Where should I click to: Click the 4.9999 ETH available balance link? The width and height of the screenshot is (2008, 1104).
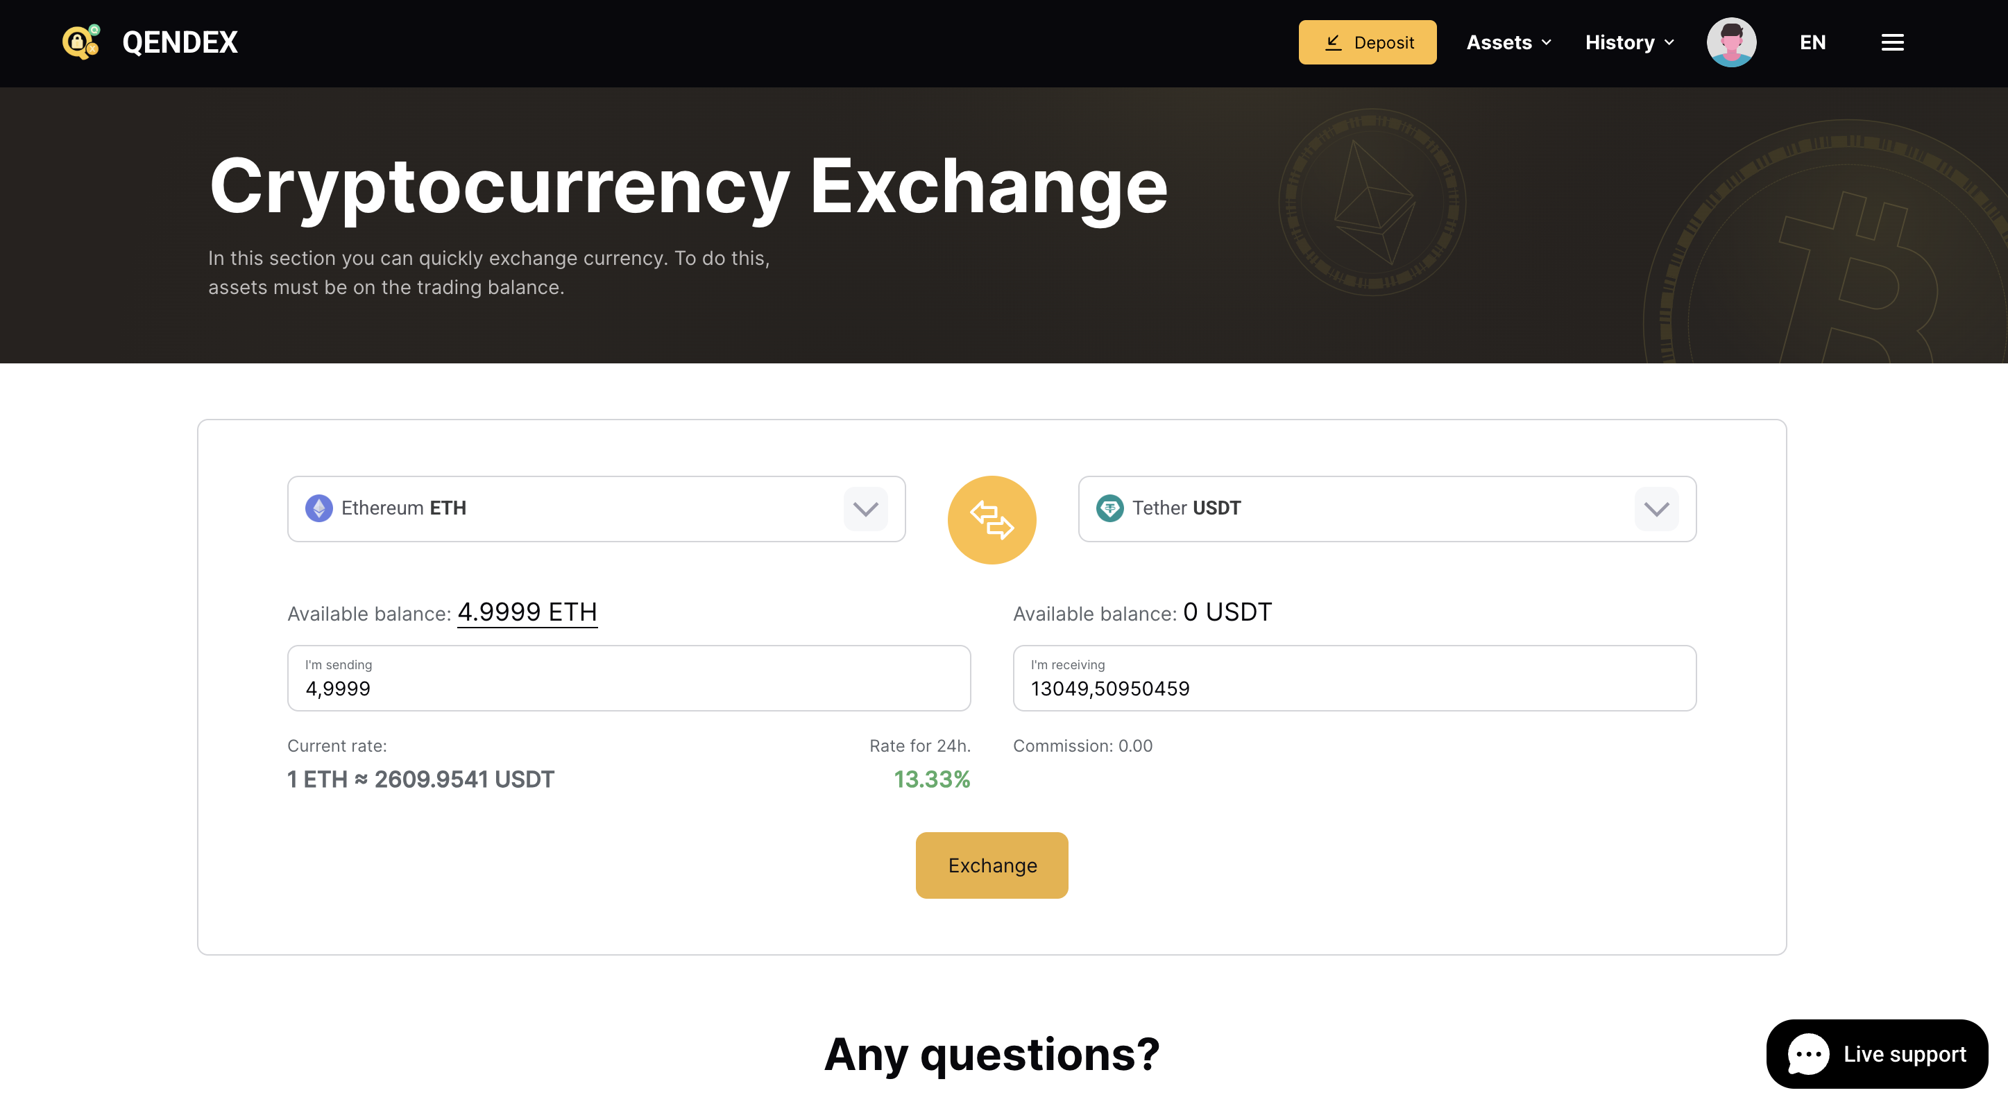(x=527, y=612)
